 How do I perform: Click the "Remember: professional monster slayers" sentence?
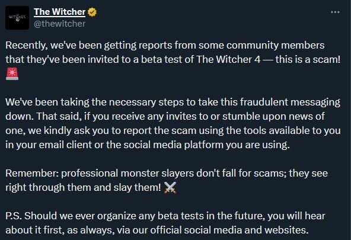[x=167, y=180]
